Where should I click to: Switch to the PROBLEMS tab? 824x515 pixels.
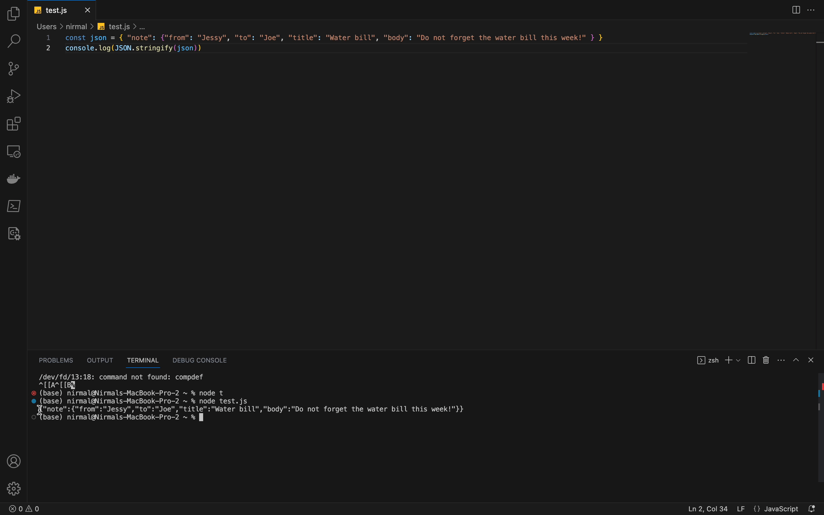pyautogui.click(x=56, y=360)
